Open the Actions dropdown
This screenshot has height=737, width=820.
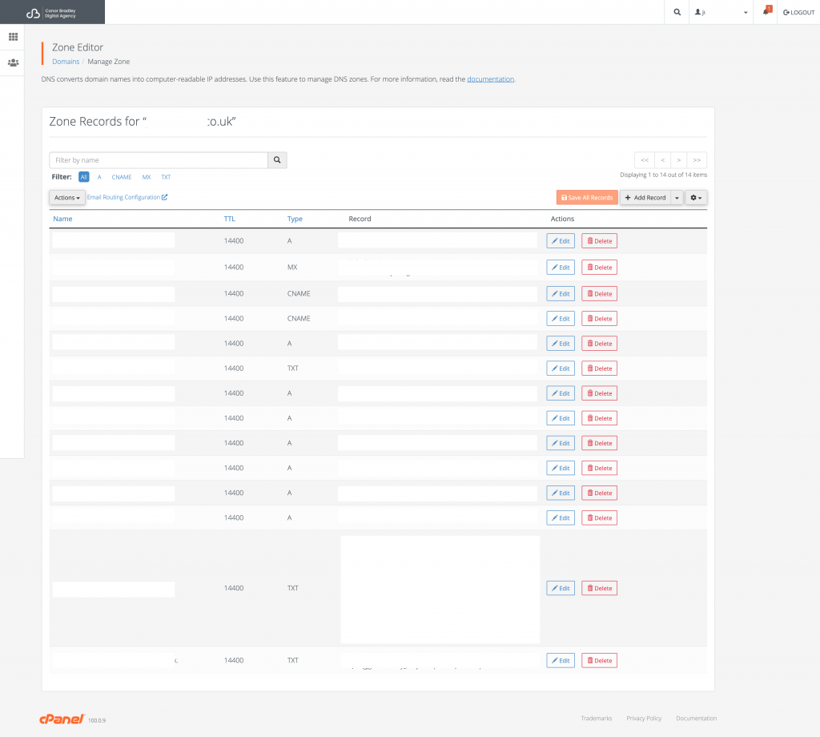coord(66,197)
